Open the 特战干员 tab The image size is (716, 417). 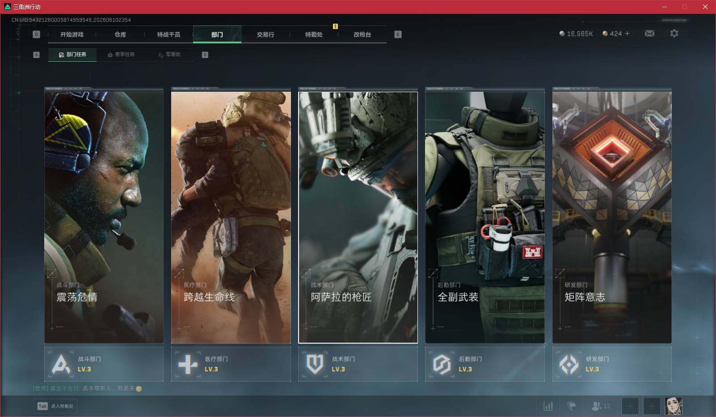click(x=168, y=34)
